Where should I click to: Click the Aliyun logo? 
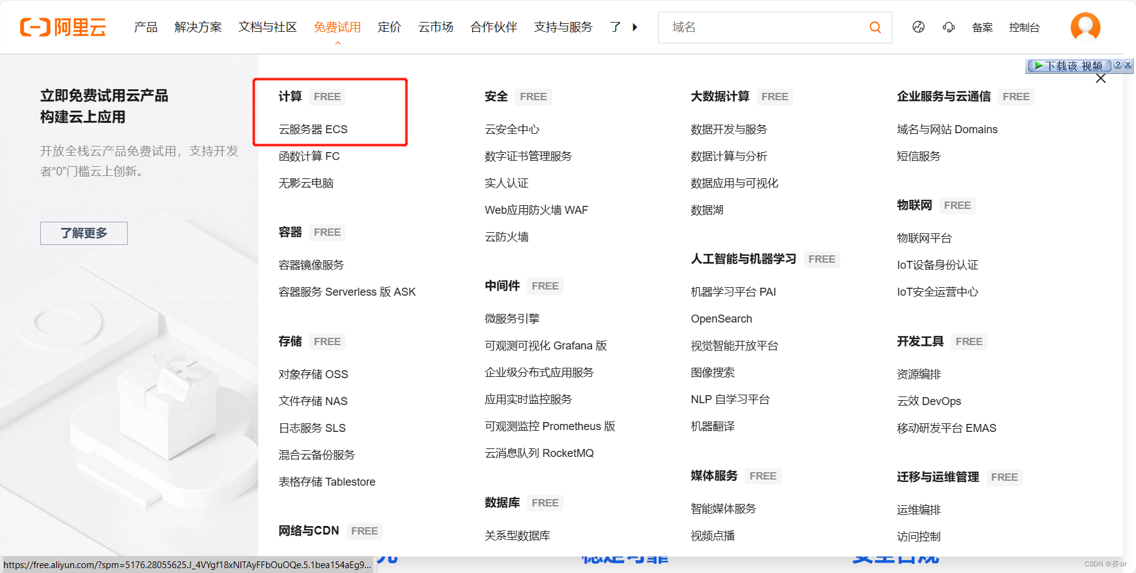point(63,27)
